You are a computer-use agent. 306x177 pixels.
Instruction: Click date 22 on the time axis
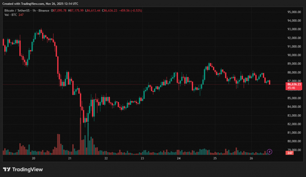click(x=106, y=158)
